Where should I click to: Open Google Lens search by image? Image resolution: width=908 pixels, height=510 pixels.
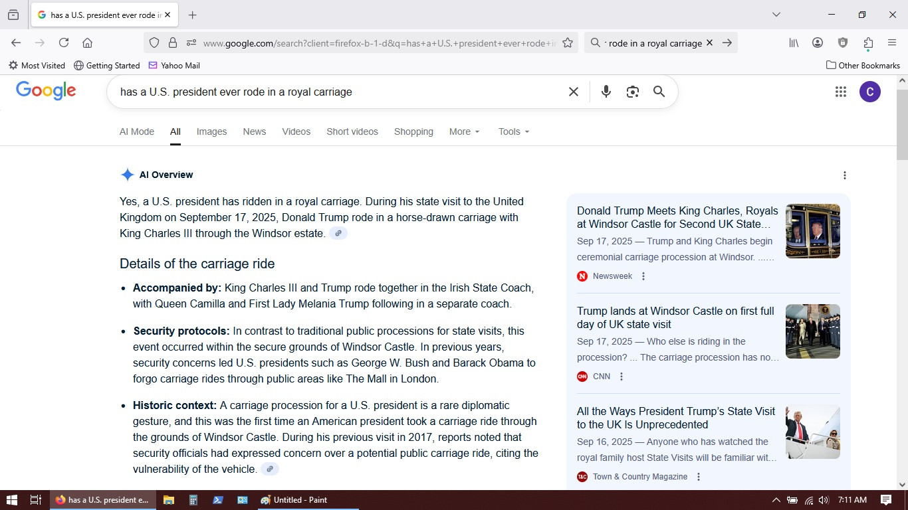coord(632,92)
